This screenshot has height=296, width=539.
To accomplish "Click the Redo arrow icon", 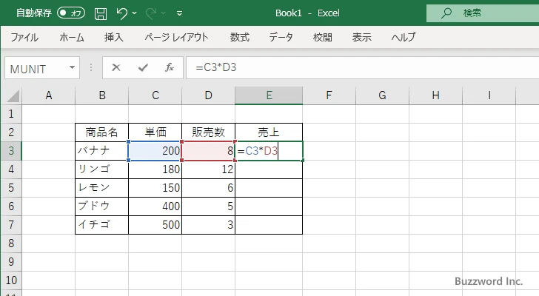I will click(151, 13).
